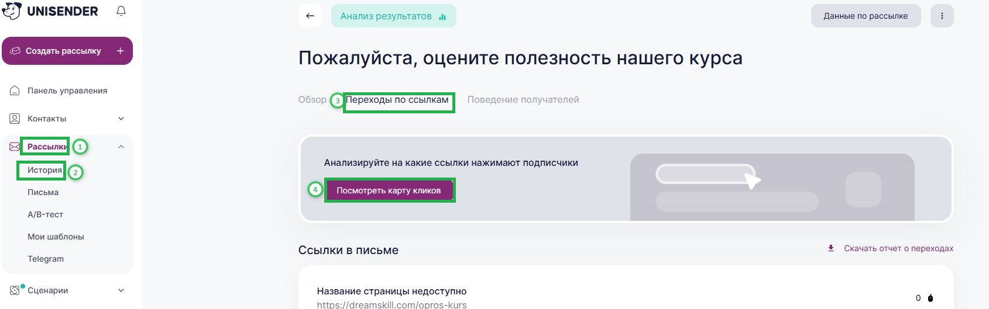Click the plus icon on Создать рассылку

pyautogui.click(x=120, y=51)
